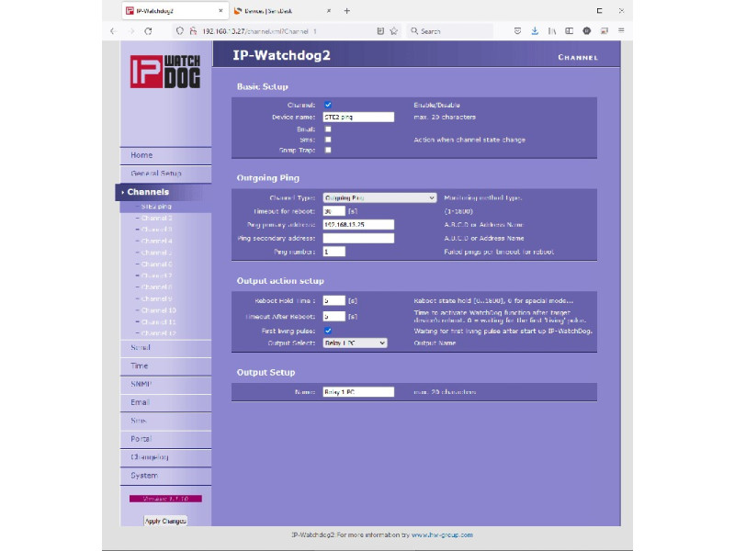This screenshot has height=551, width=735.
Task: Select the IP-Watchdog2 browser tab
Action: coord(175,11)
